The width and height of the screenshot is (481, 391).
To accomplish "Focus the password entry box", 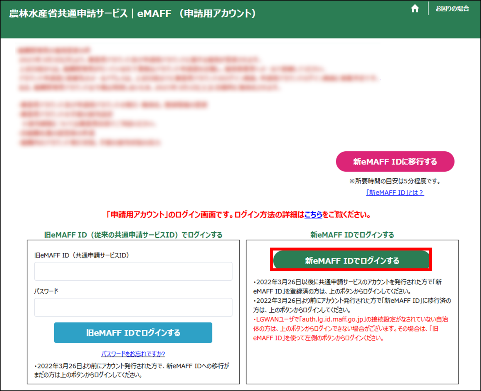I will tap(133, 307).
